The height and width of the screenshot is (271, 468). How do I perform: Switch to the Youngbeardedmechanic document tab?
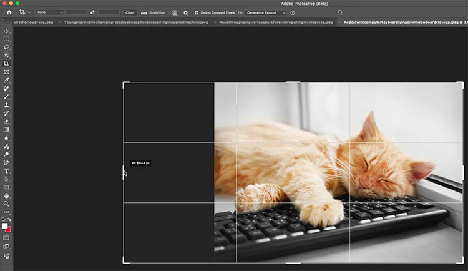click(136, 22)
